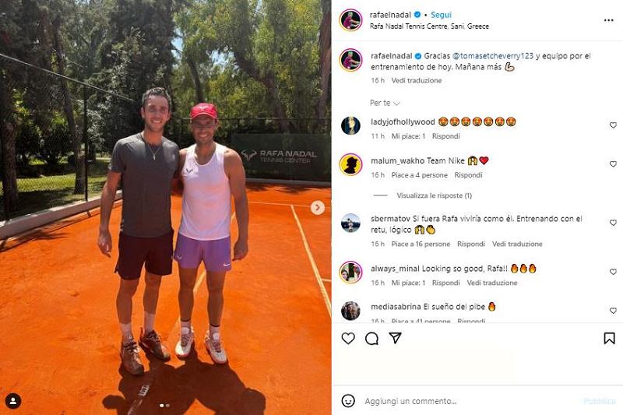This screenshot has width=623, height=415.
Task: Open Rafa Nadal Tennis Centre location link
Action: coord(429,26)
